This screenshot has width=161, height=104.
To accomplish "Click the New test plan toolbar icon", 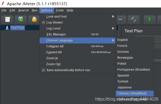I will coord(8,19).
